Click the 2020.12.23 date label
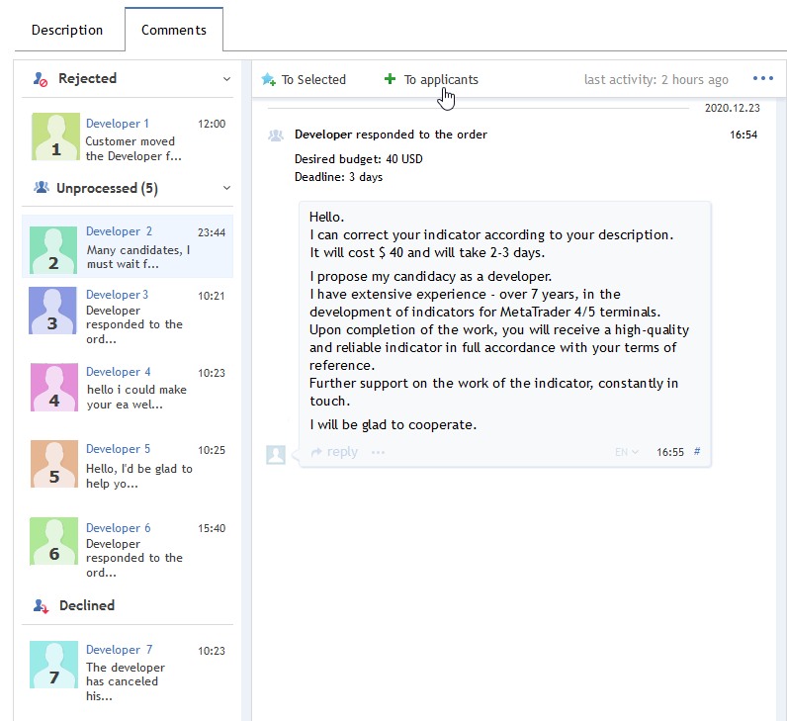 coord(733,108)
